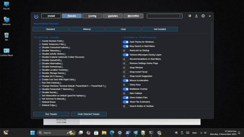This screenshot has width=244, height=137.
Task: Enable New Outlook toggle
Action: (x=125, y=93)
